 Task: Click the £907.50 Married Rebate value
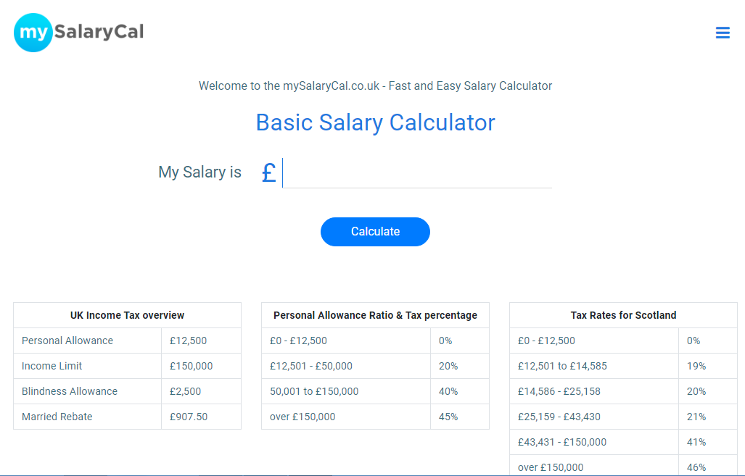(x=186, y=417)
